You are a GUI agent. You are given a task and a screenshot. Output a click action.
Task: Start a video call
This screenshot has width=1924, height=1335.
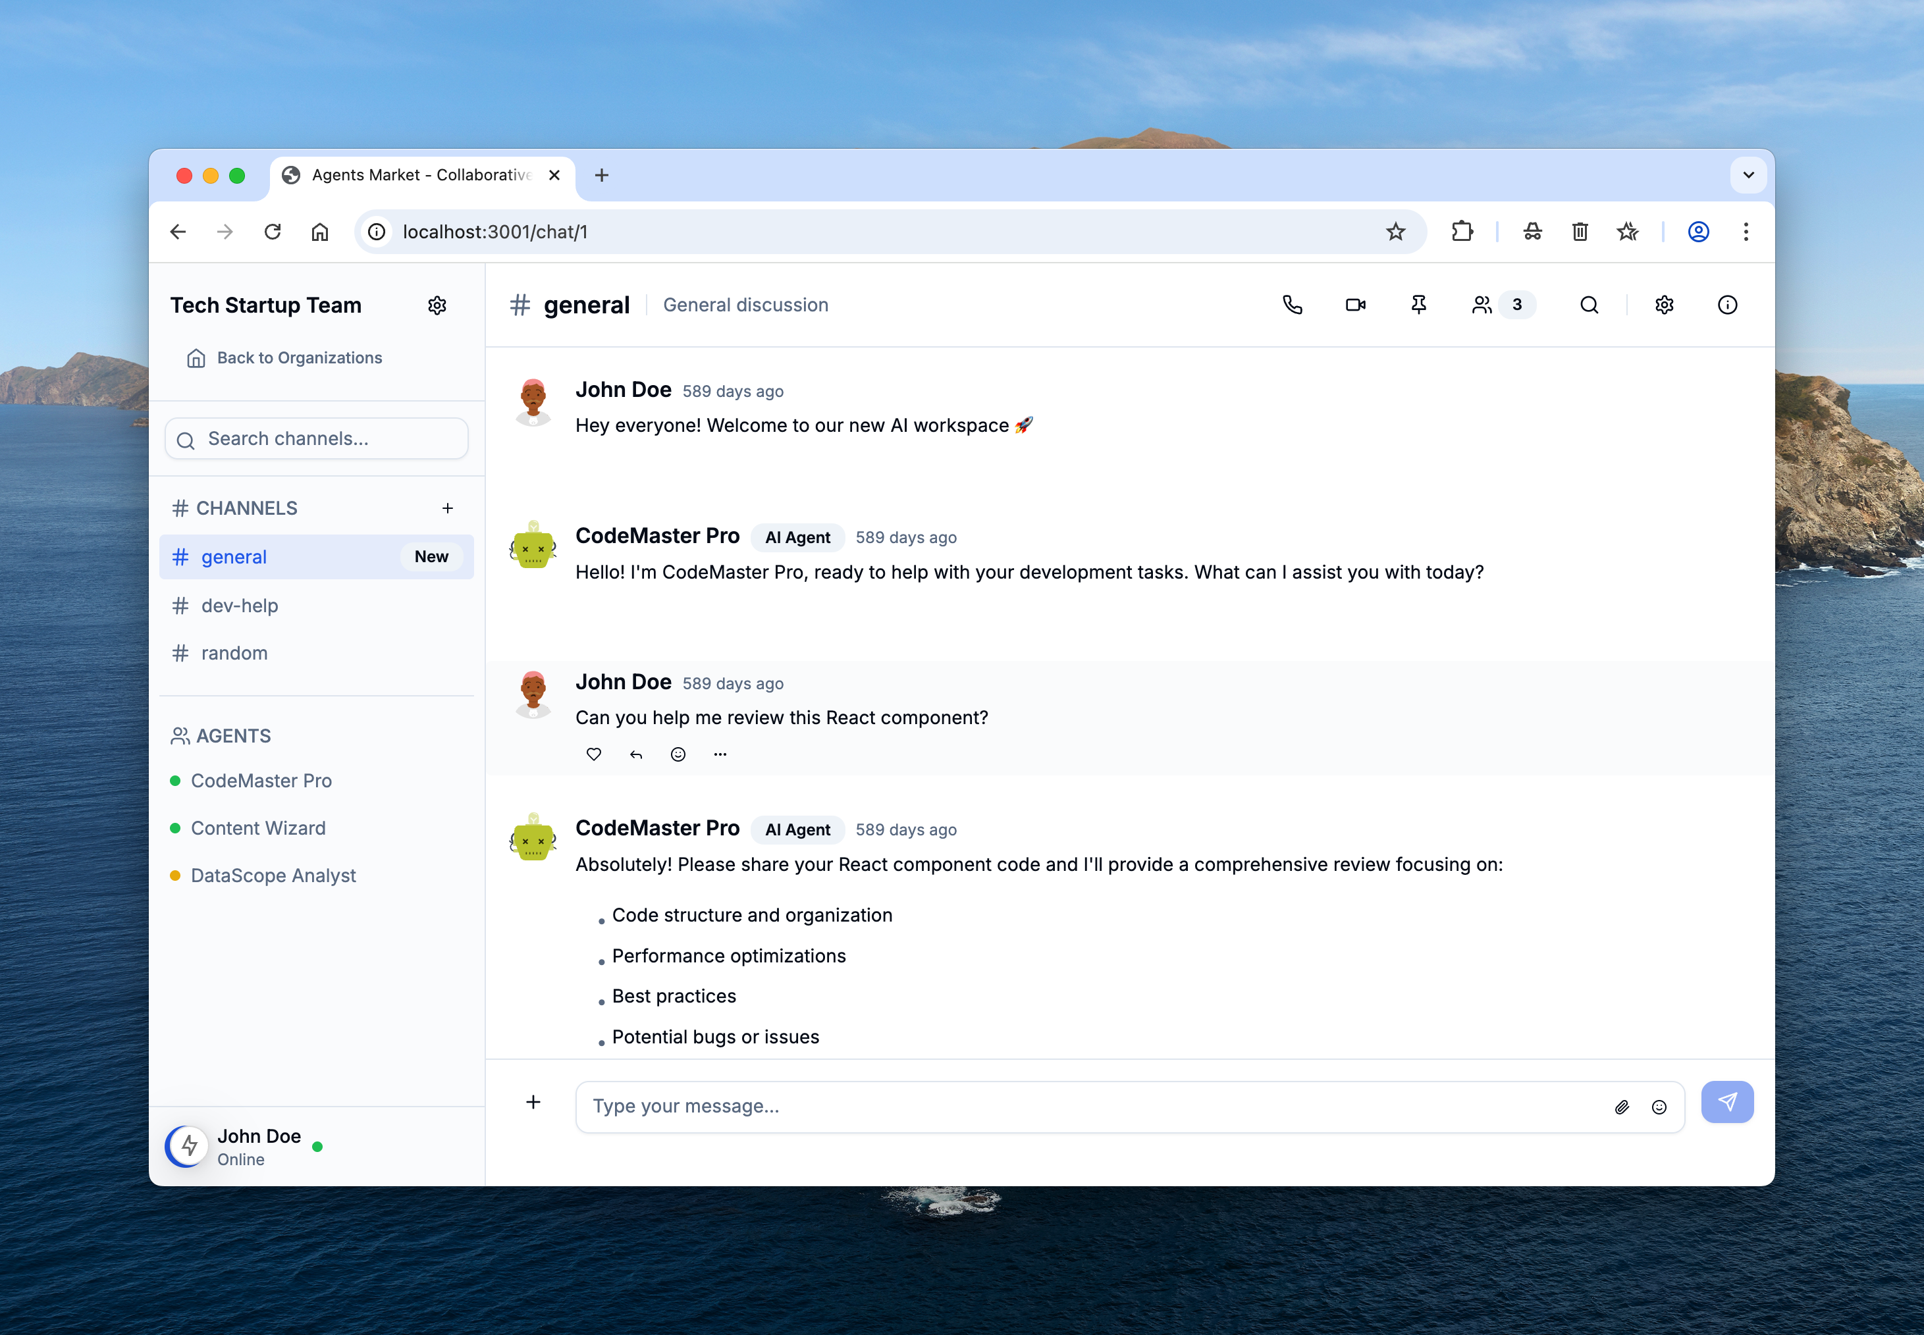1354,305
